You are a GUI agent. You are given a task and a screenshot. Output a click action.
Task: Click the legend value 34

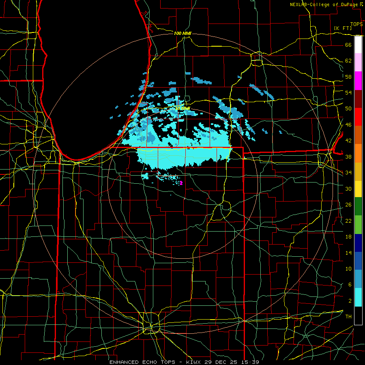(348, 173)
